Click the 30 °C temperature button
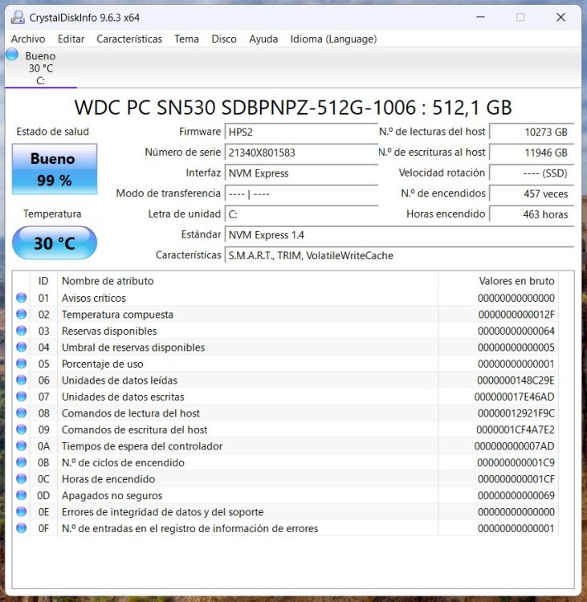Image resolution: width=587 pixels, height=602 pixels. [x=55, y=242]
